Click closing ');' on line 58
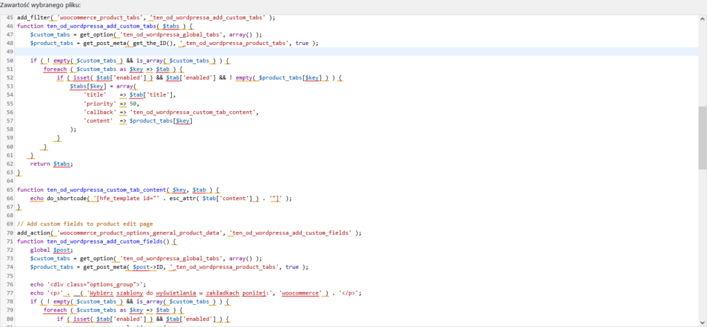This screenshot has height=327, width=707. click(73, 129)
